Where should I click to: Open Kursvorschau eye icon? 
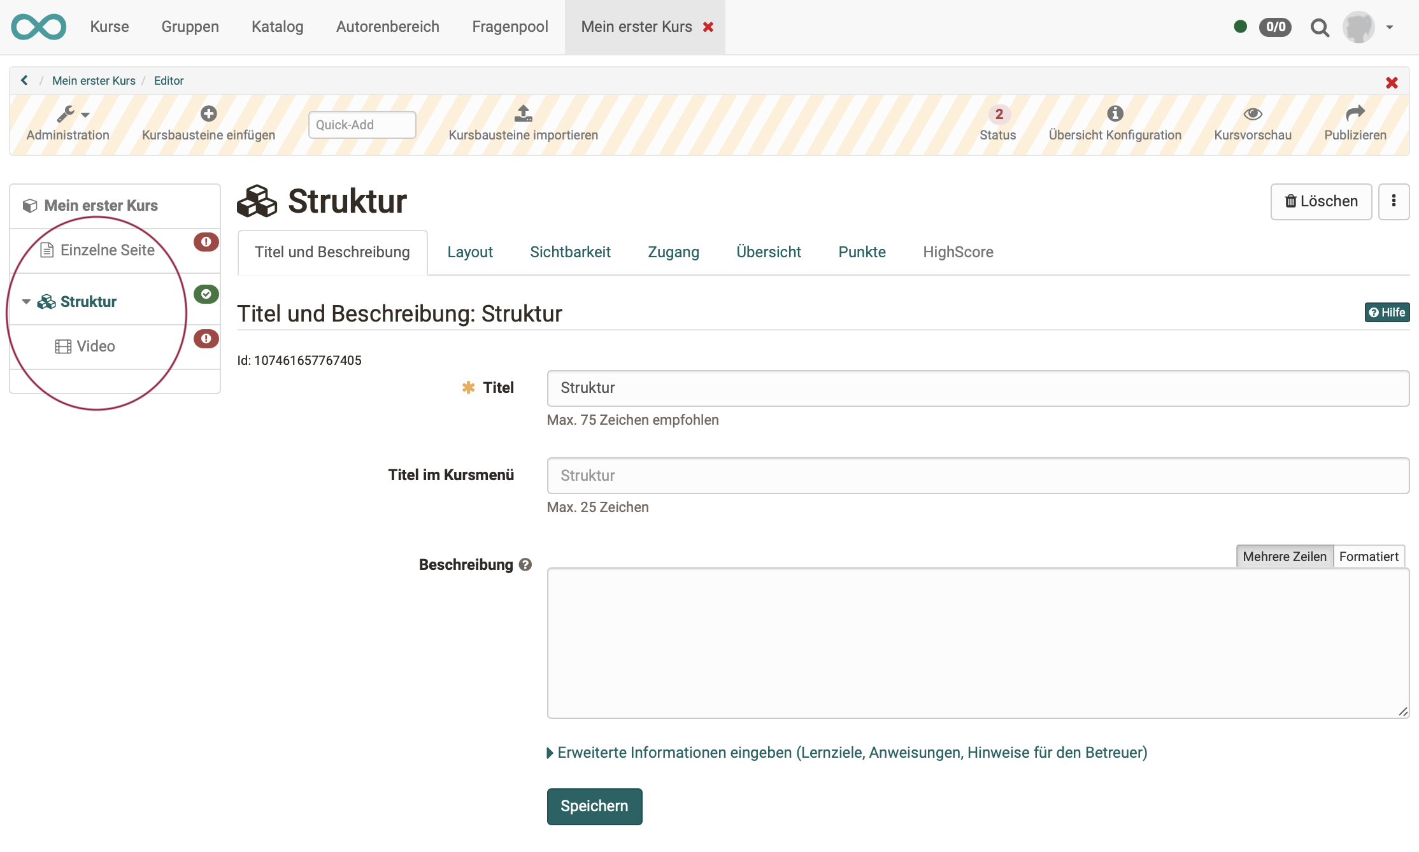1252,114
